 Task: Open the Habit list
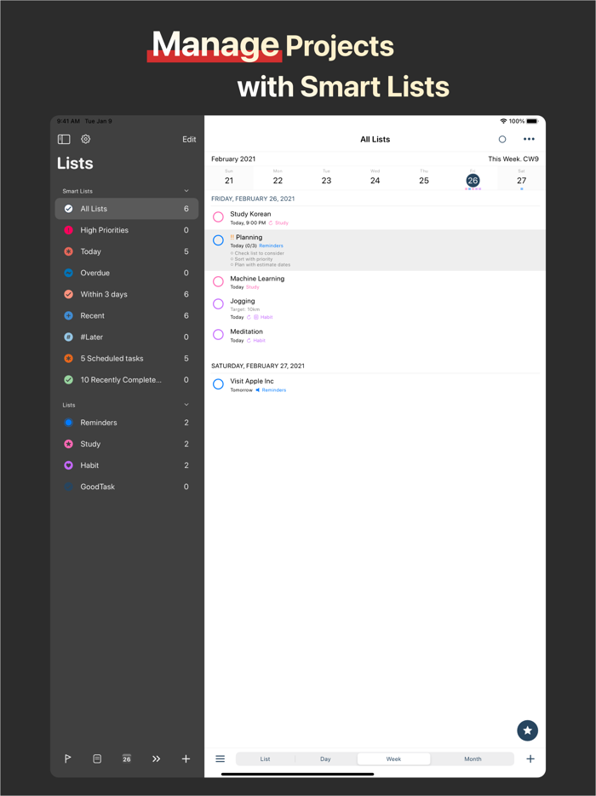point(127,465)
